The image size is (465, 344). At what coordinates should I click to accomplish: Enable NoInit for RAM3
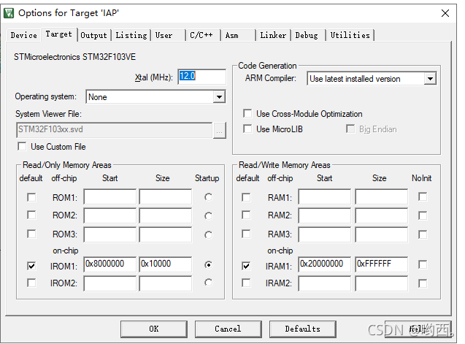pyautogui.click(x=423, y=234)
